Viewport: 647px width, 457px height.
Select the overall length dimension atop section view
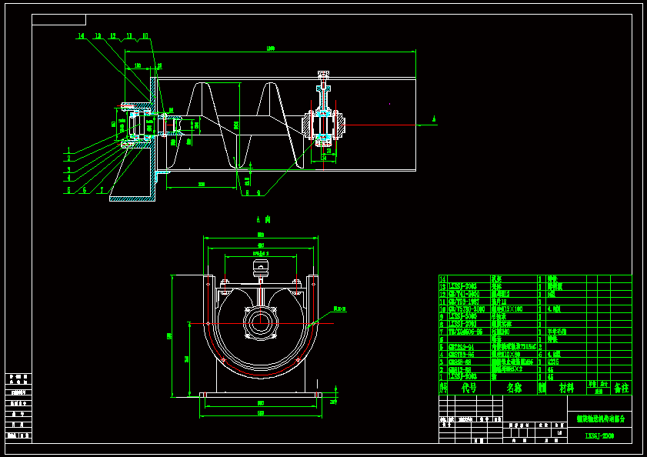coord(270,48)
